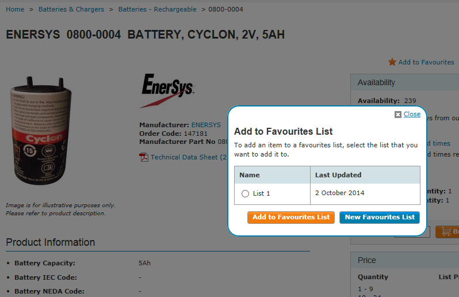The width and height of the screenshot is (459, 297).
Task: Click the New Favourites List button
Action: pyautogui.click(x=380, y=218)
